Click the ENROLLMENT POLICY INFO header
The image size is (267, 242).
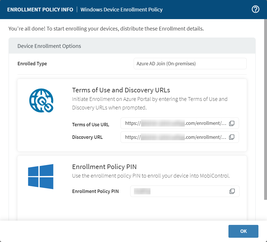coord(40,9)
